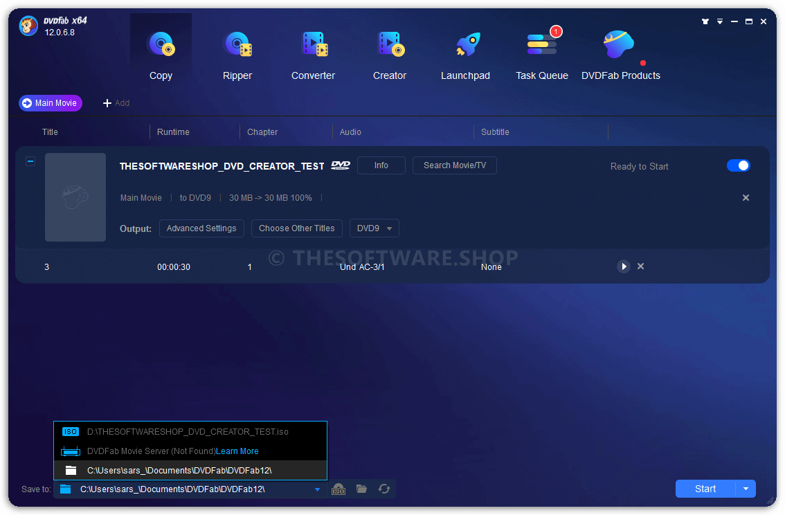Screen dimensions: 785x515
Task: Click the Add source button
Action: coord(116,103)
